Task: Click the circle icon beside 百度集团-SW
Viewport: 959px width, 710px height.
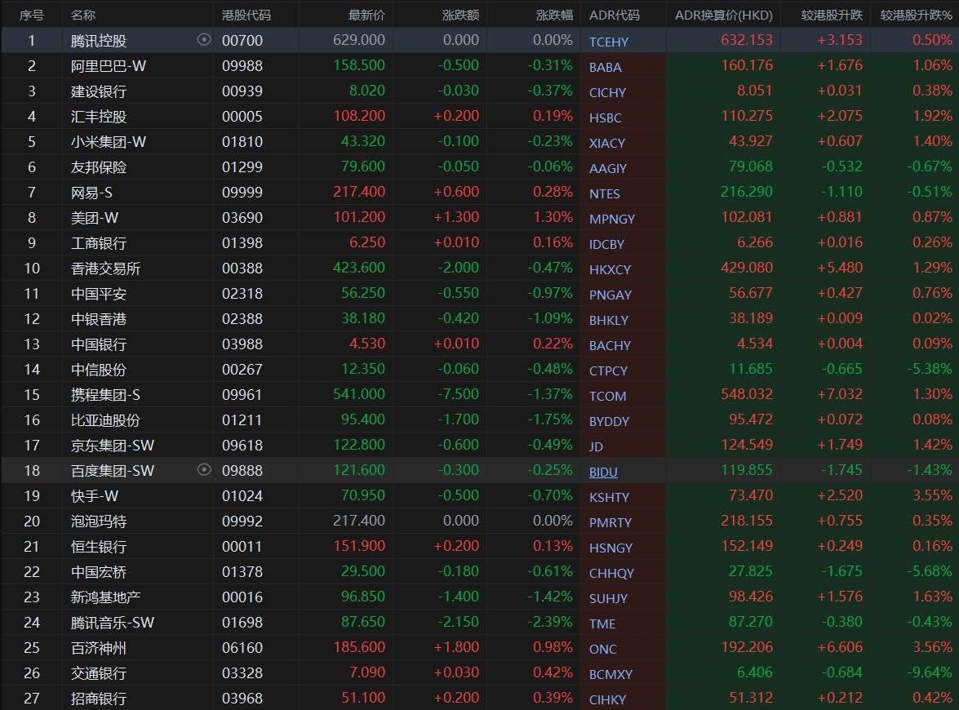Action: click(204, 470)
